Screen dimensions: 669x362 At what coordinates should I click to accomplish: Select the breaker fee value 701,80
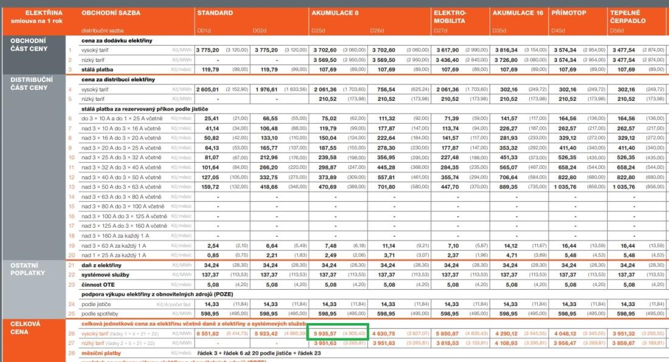(x=386, y=187)
